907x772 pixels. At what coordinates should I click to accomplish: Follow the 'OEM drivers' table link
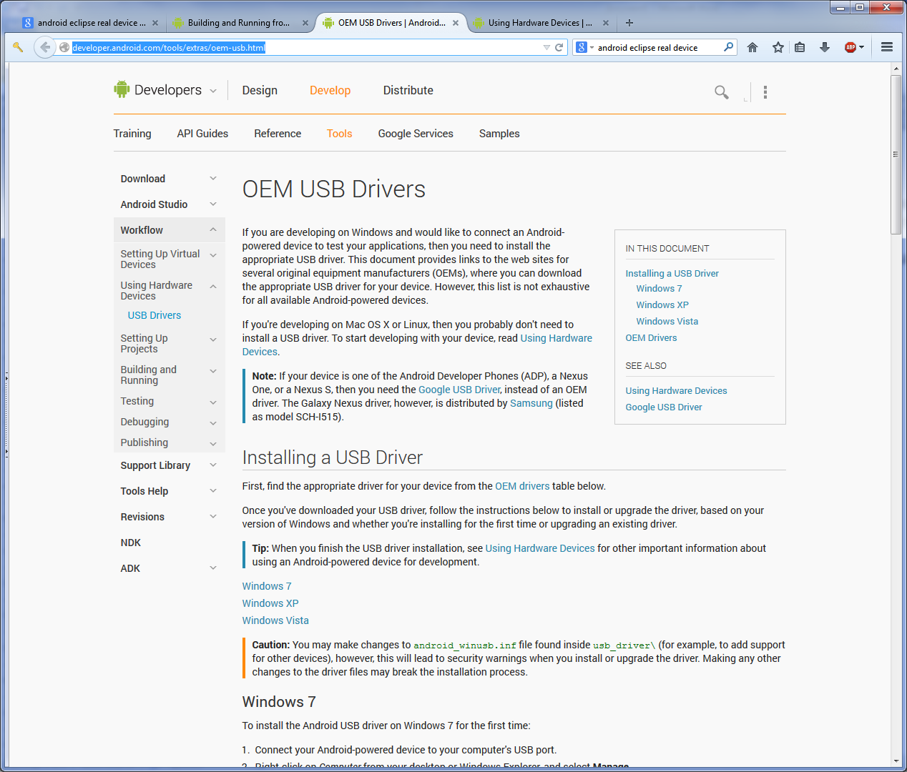522,486
